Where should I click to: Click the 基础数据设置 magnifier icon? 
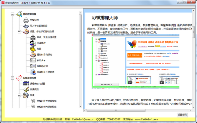(19, 14)
